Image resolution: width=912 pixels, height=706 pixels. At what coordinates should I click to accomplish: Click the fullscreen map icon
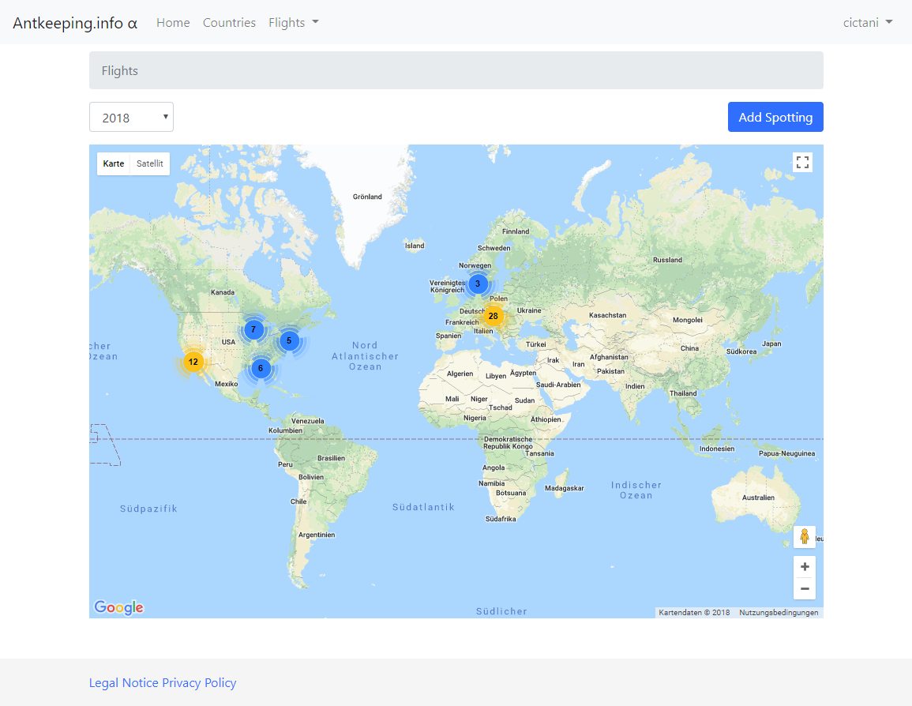pyautogui.click(x=802, y=163)
